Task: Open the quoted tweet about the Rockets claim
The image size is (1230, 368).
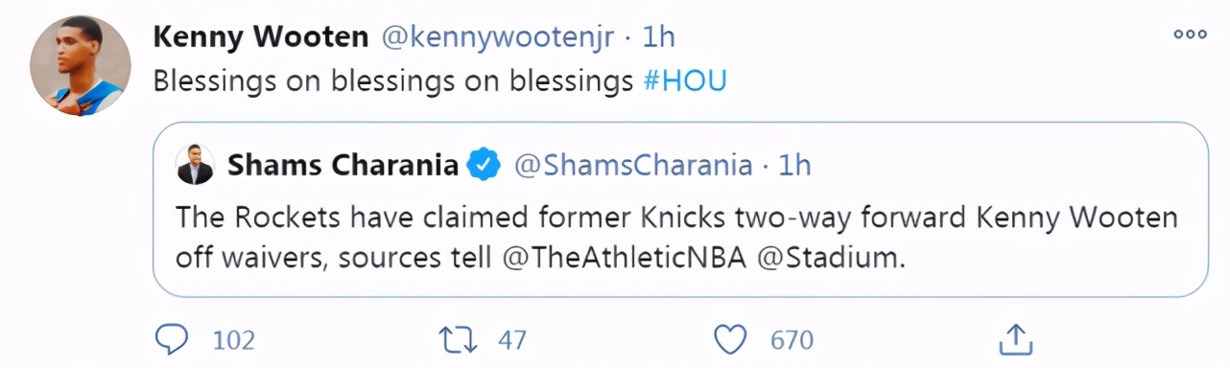Action: 680,209
